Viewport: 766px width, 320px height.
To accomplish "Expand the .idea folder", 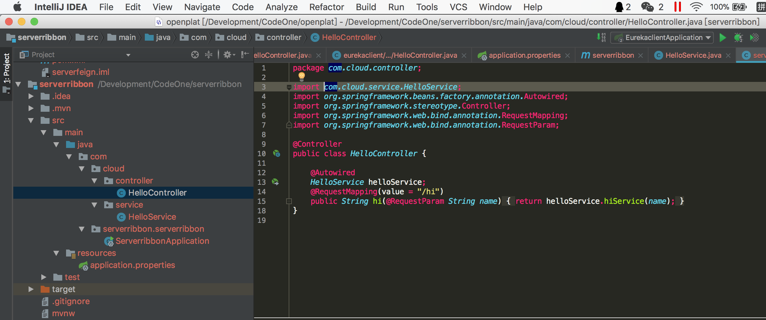I will click(31, 96).
